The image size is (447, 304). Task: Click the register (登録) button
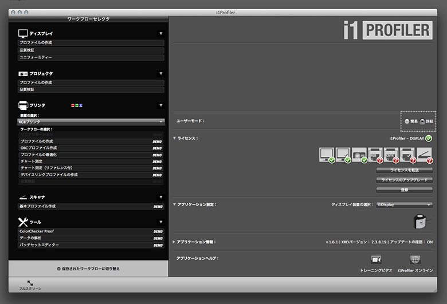coord(404,189)
